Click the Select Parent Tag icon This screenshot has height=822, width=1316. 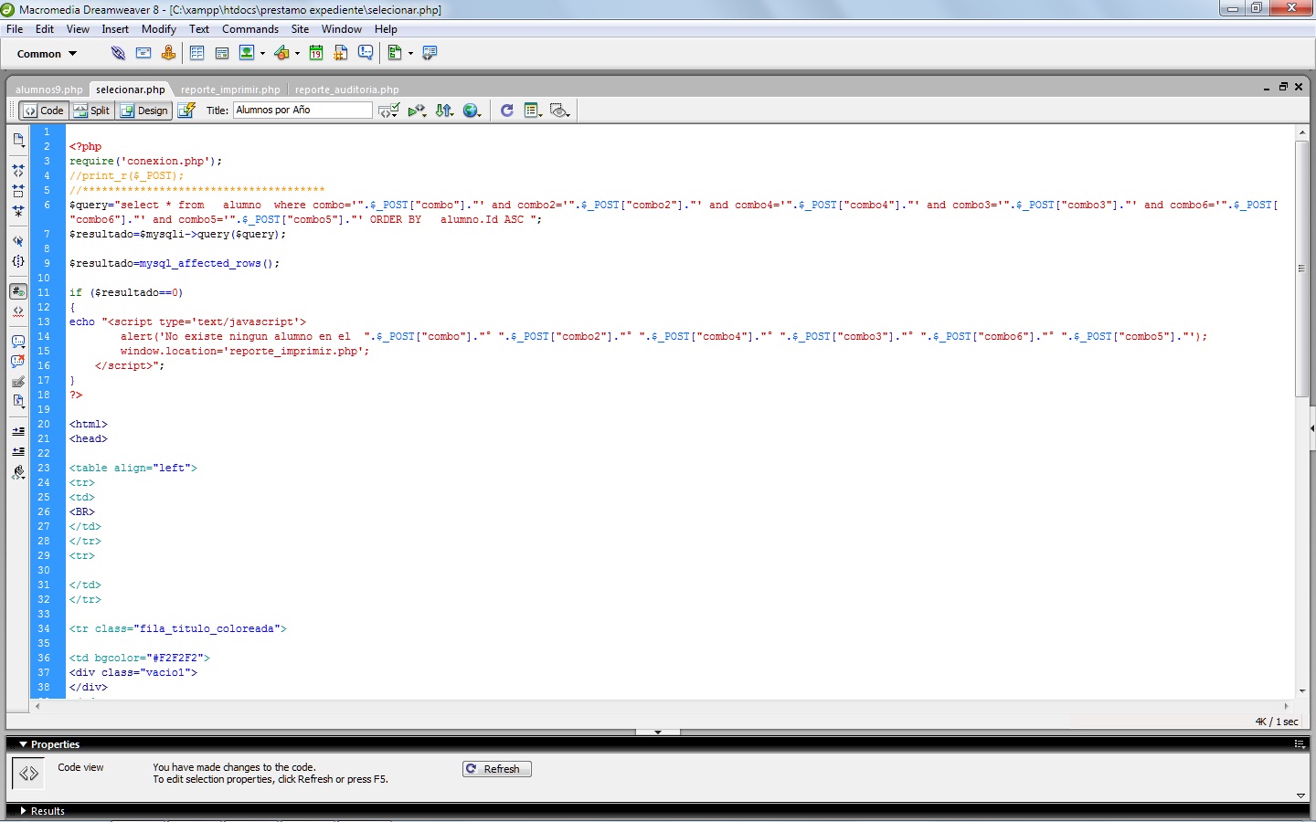click(x=18, y=241)
